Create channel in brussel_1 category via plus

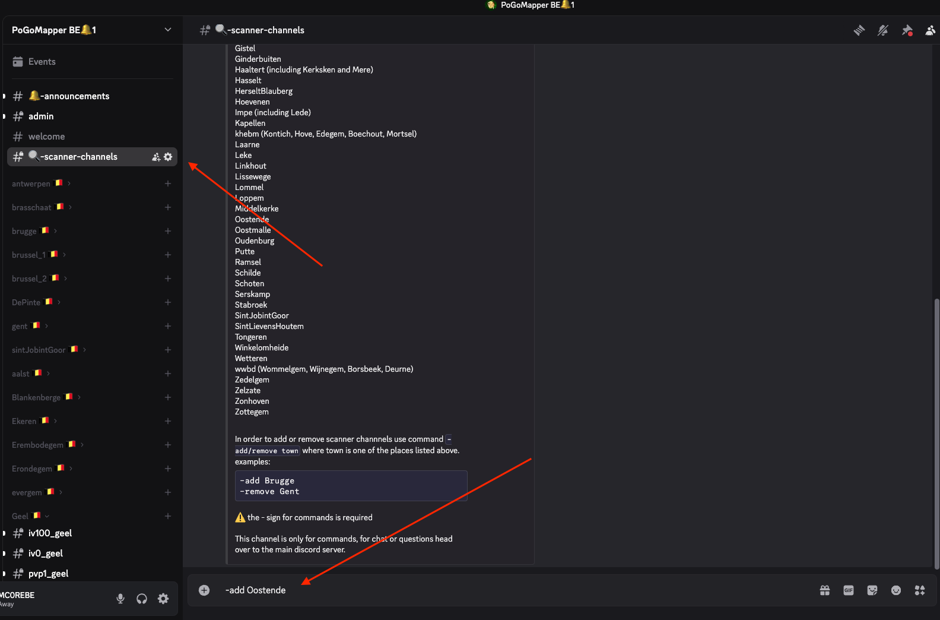(168, 255)
